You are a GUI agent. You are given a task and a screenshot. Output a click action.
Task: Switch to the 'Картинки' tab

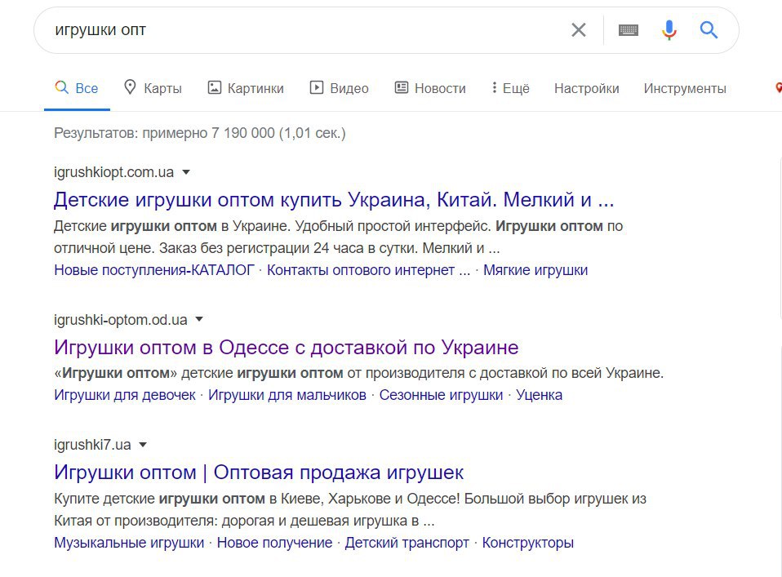click(246, 88)
